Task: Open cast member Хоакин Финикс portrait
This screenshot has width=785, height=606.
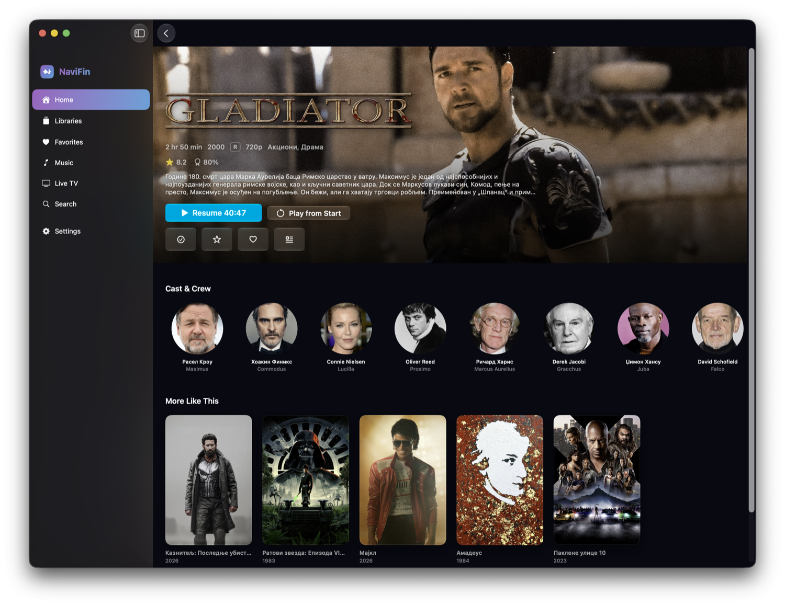Action: (272, 328)
